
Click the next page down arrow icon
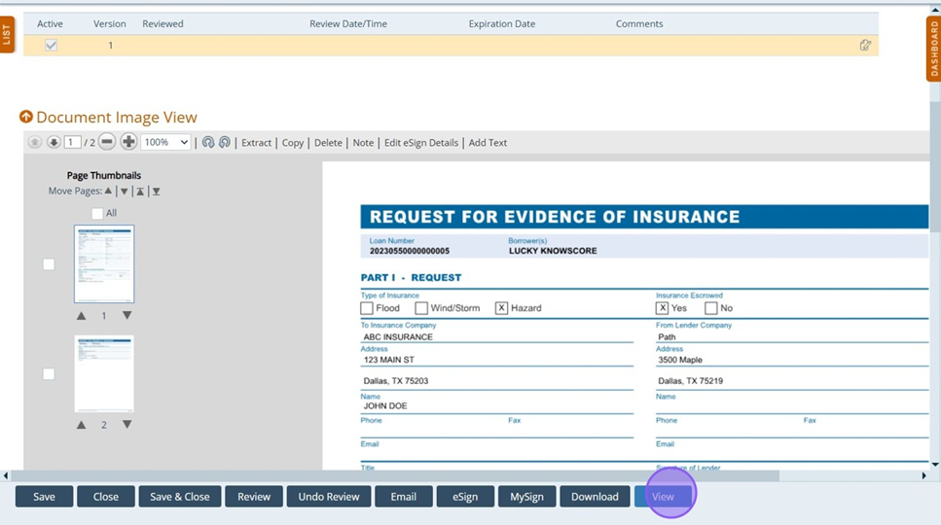coord(54,142)
